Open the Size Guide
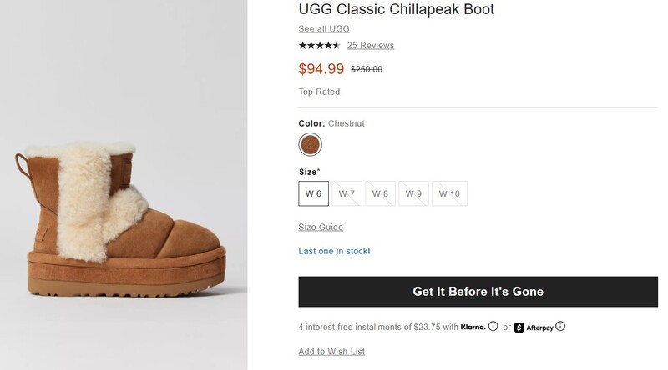 [x=321, y=227]
